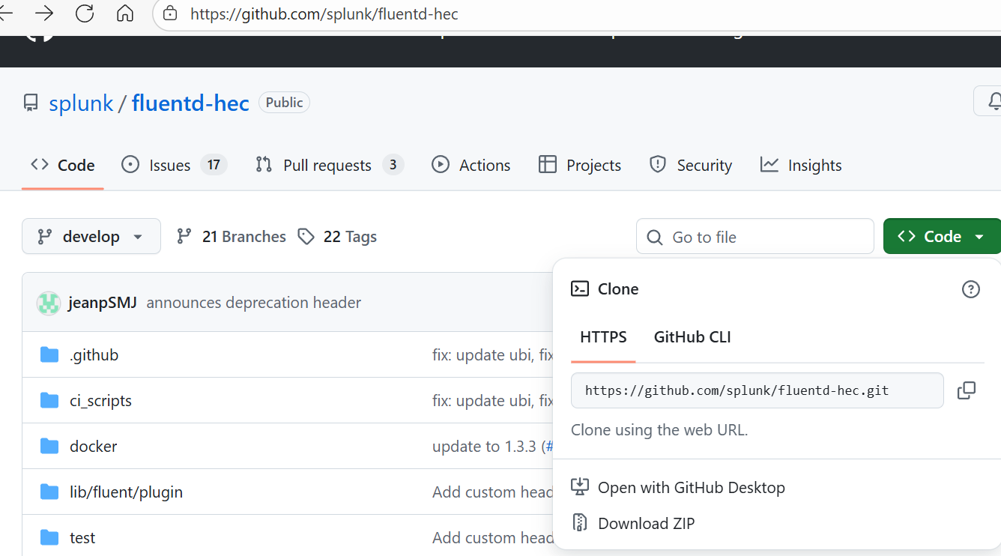The image size is (1001, 556).
Task: Click the terminal icon beside Clone
Action: pyautogui.click(x=580, y=289)
